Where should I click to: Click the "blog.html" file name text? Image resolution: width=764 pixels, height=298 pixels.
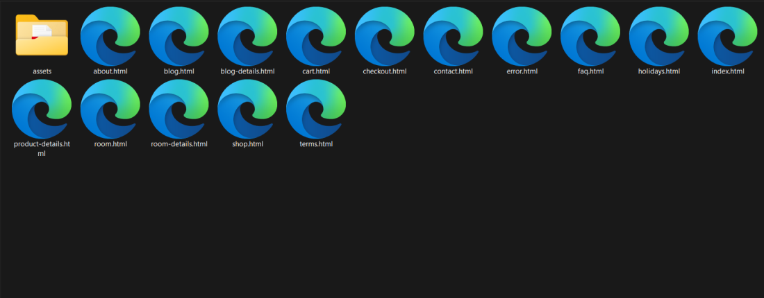point(178,71)
